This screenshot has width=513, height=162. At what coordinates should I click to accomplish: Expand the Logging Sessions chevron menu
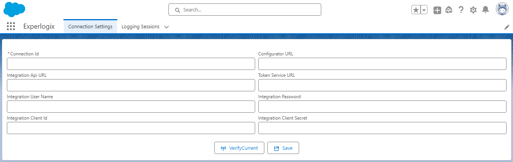point(166,27)
